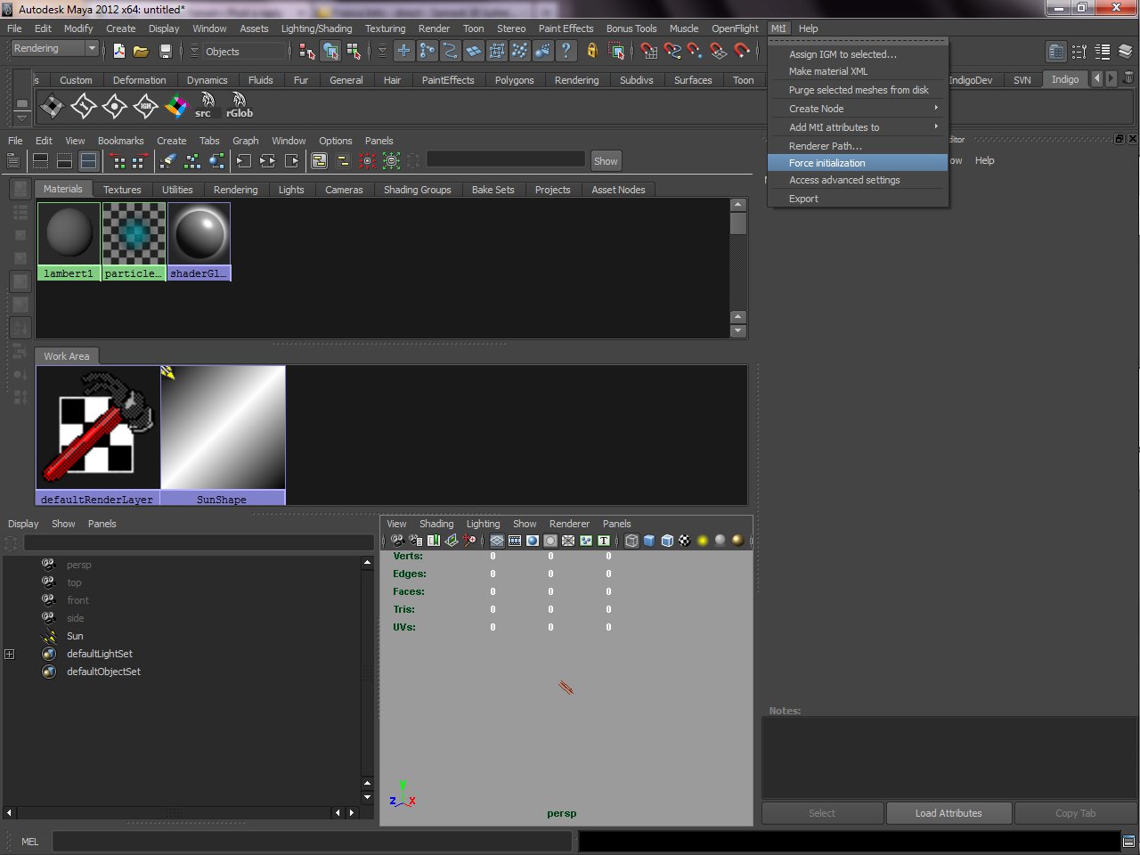The image size is (1140, 855).
Task: Select the SunShape gradient swatch in Work Area
Action: coord(223,427)
